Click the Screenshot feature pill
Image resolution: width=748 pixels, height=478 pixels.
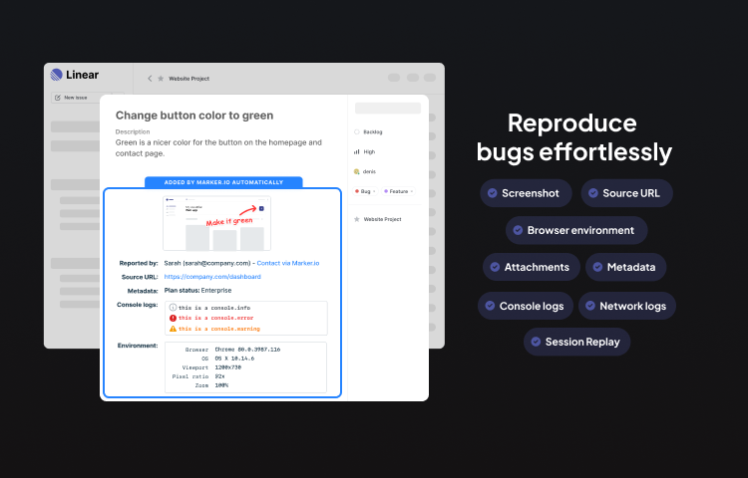point(526,193)
